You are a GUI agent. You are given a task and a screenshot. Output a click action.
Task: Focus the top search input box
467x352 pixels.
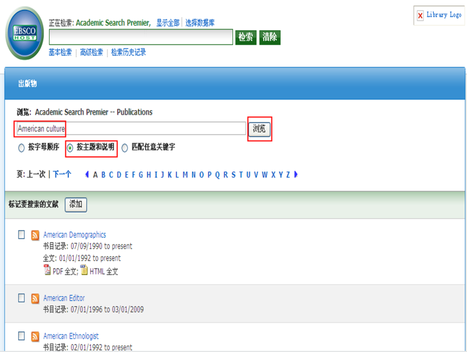[141, 37]
